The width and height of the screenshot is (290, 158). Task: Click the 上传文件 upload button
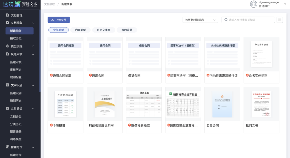(59, 20)
